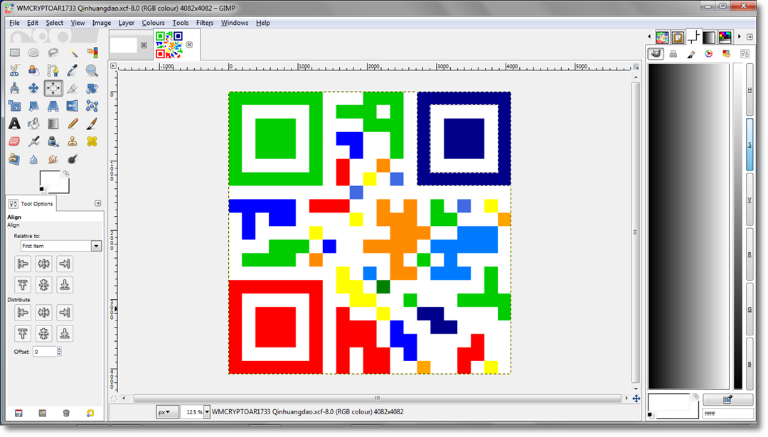Image resolution: width=768 pixels, height=437 pixels.
Task: Open the Filters menu
Action: pyautogui.click(x=205, y=23)
